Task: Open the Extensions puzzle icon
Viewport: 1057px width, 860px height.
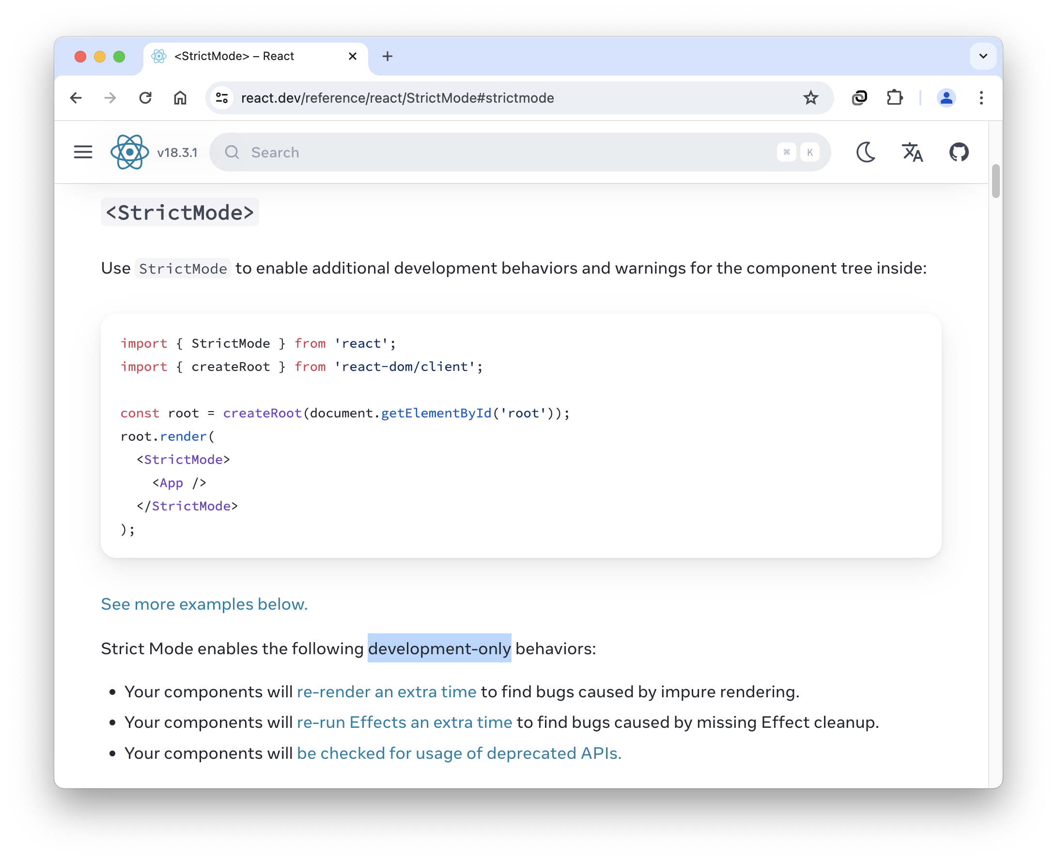Action: (894, 98)
